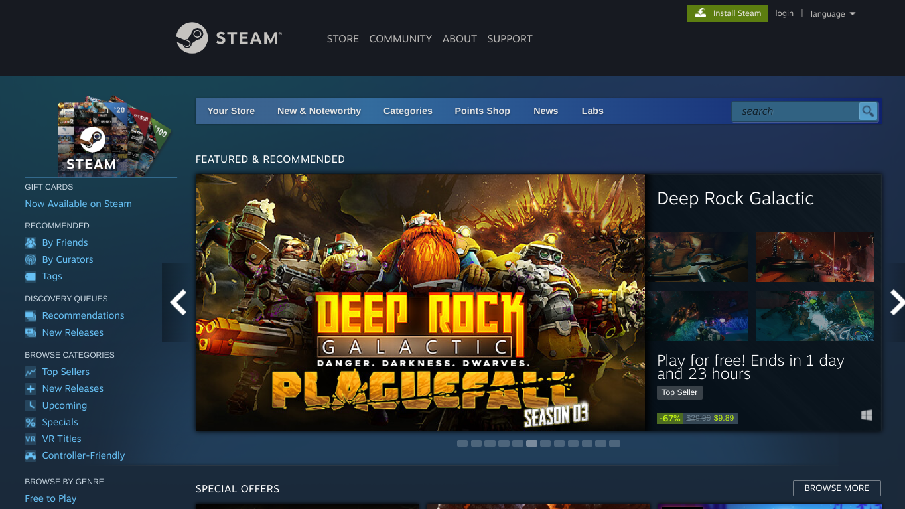Viewport: 905px width, 509px height.
Task: Click the Recommendations queue icon
Action: pyautogui.click(x=31, y=315)
